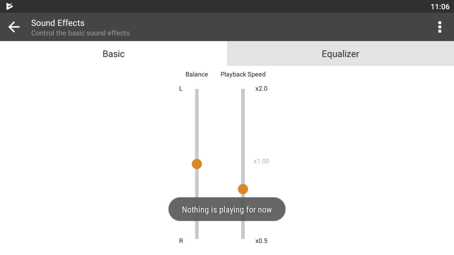Viewport: 454px width, 255px height.
Task: Tap the 'Nothing is playing for now' toast
Action: coord(227,209)
